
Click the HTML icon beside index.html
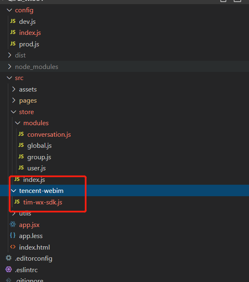click(13, 247)
